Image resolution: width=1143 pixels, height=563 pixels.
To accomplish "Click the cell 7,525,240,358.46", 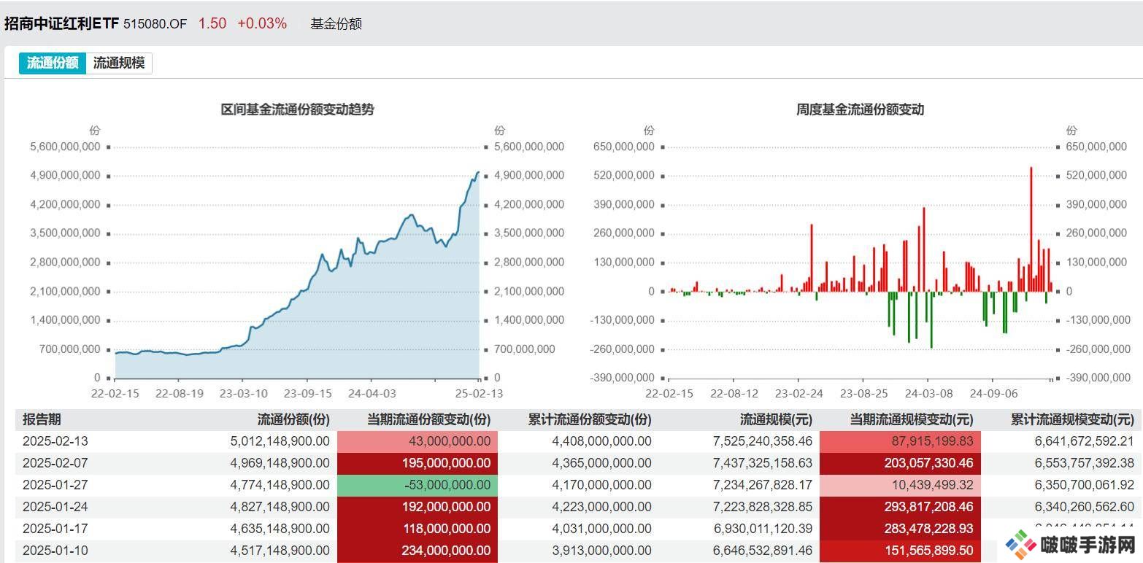I will [762, 441].
